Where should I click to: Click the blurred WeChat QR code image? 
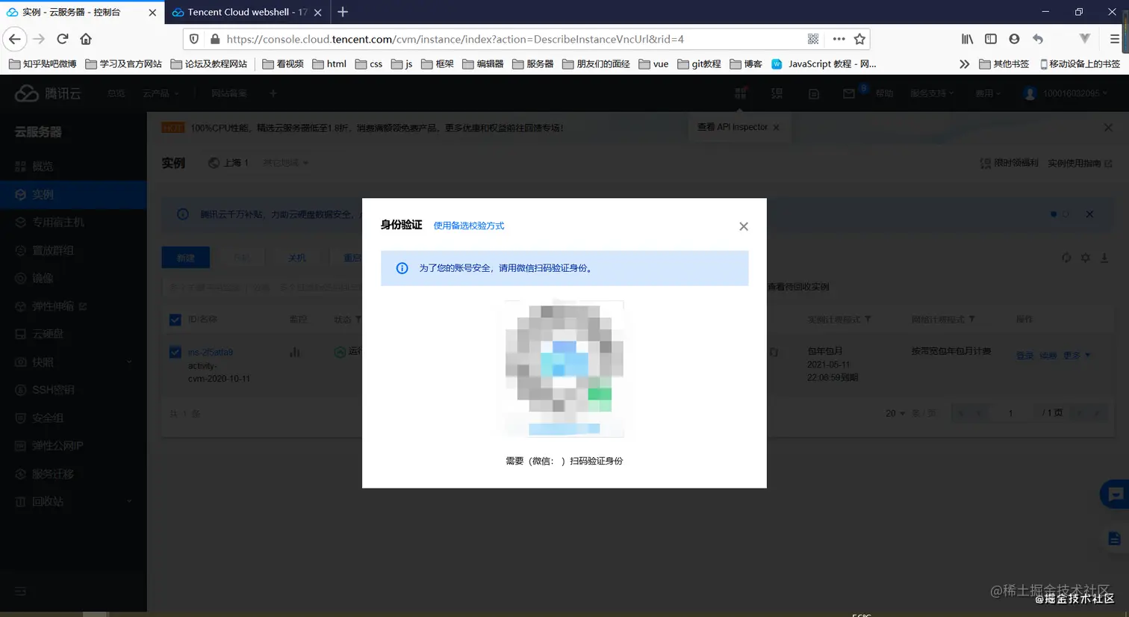click(564, 368)
